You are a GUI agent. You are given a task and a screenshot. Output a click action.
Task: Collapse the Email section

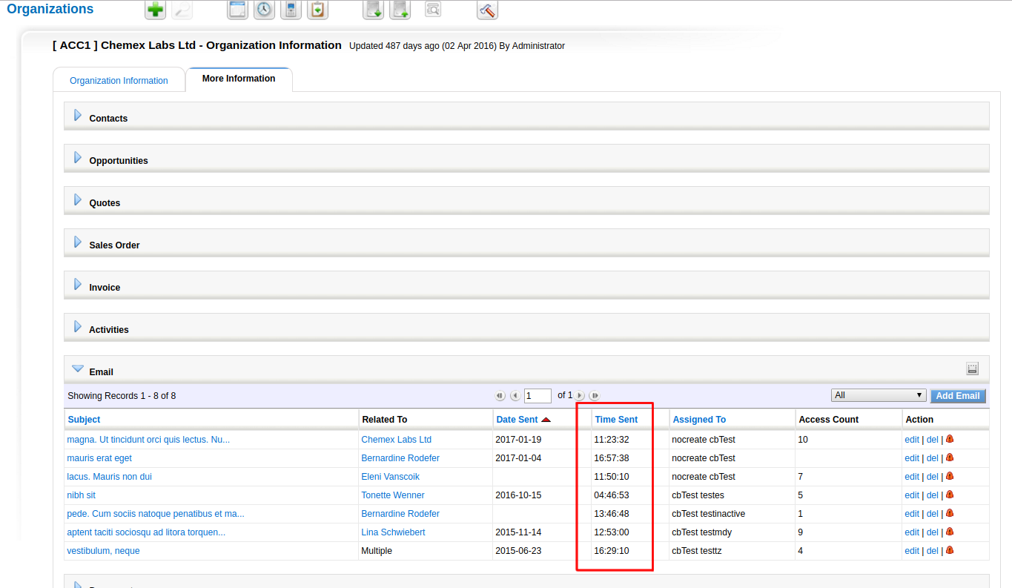click(x=78, y=369)
